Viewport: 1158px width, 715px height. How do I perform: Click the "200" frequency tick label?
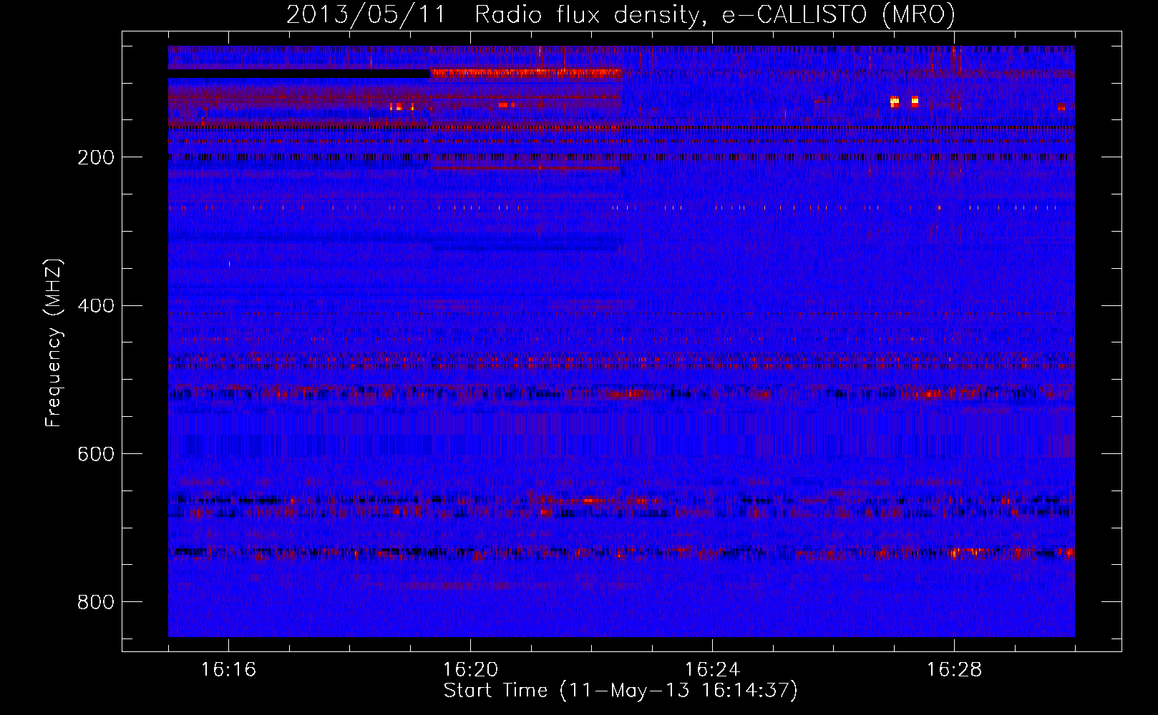96,157
